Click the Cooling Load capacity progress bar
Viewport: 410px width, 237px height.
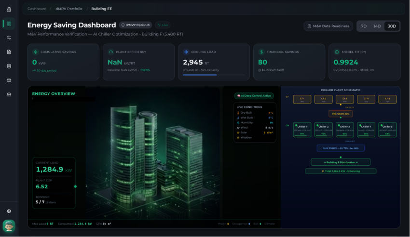(x=214, y=75)
